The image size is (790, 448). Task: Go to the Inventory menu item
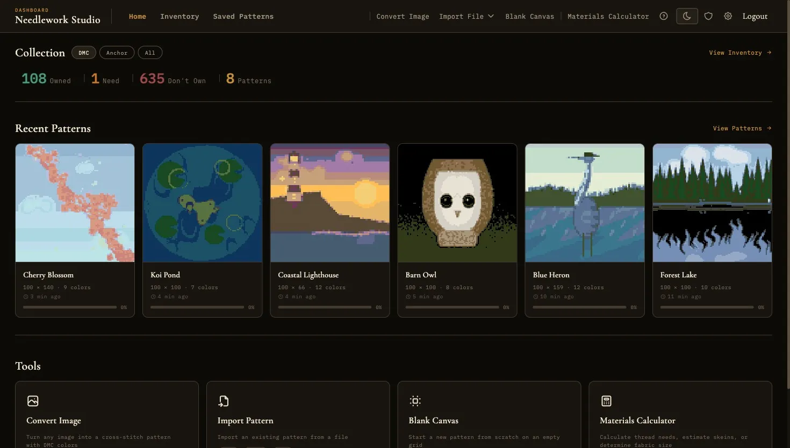pos(179,16)
